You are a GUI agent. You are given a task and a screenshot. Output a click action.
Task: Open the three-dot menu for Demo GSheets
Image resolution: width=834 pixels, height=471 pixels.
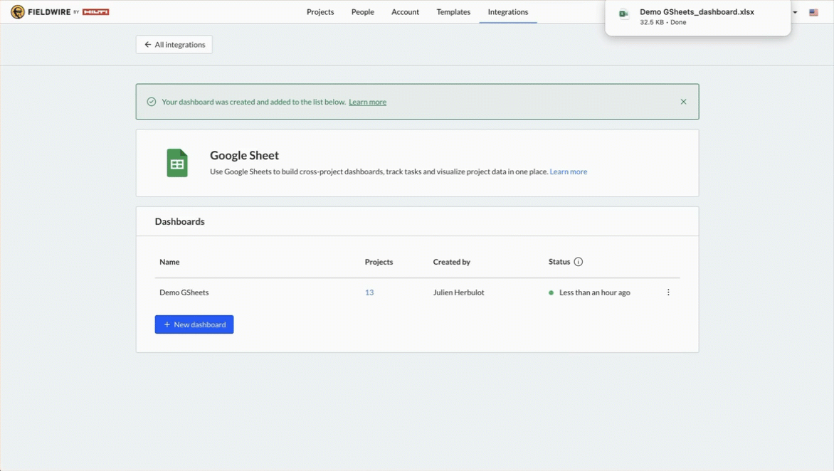[x=668, y=292]
